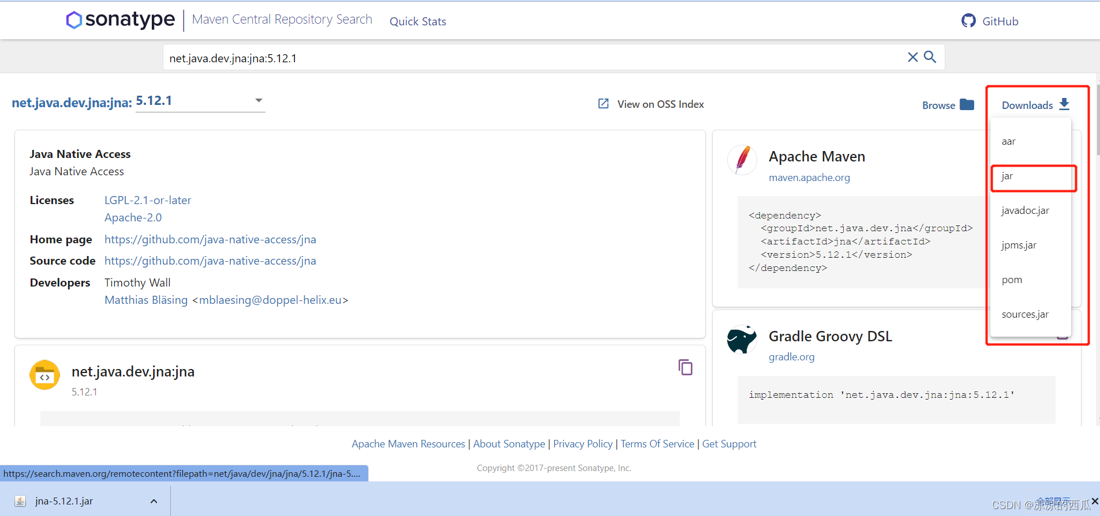The image size is (1100, 516).
Task: Copy the artifact snippet with copy icon
Action: [x=685, y=367]
